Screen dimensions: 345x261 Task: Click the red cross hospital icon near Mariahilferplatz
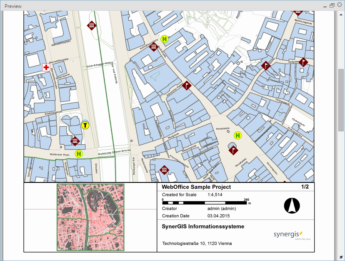(46, 67)
